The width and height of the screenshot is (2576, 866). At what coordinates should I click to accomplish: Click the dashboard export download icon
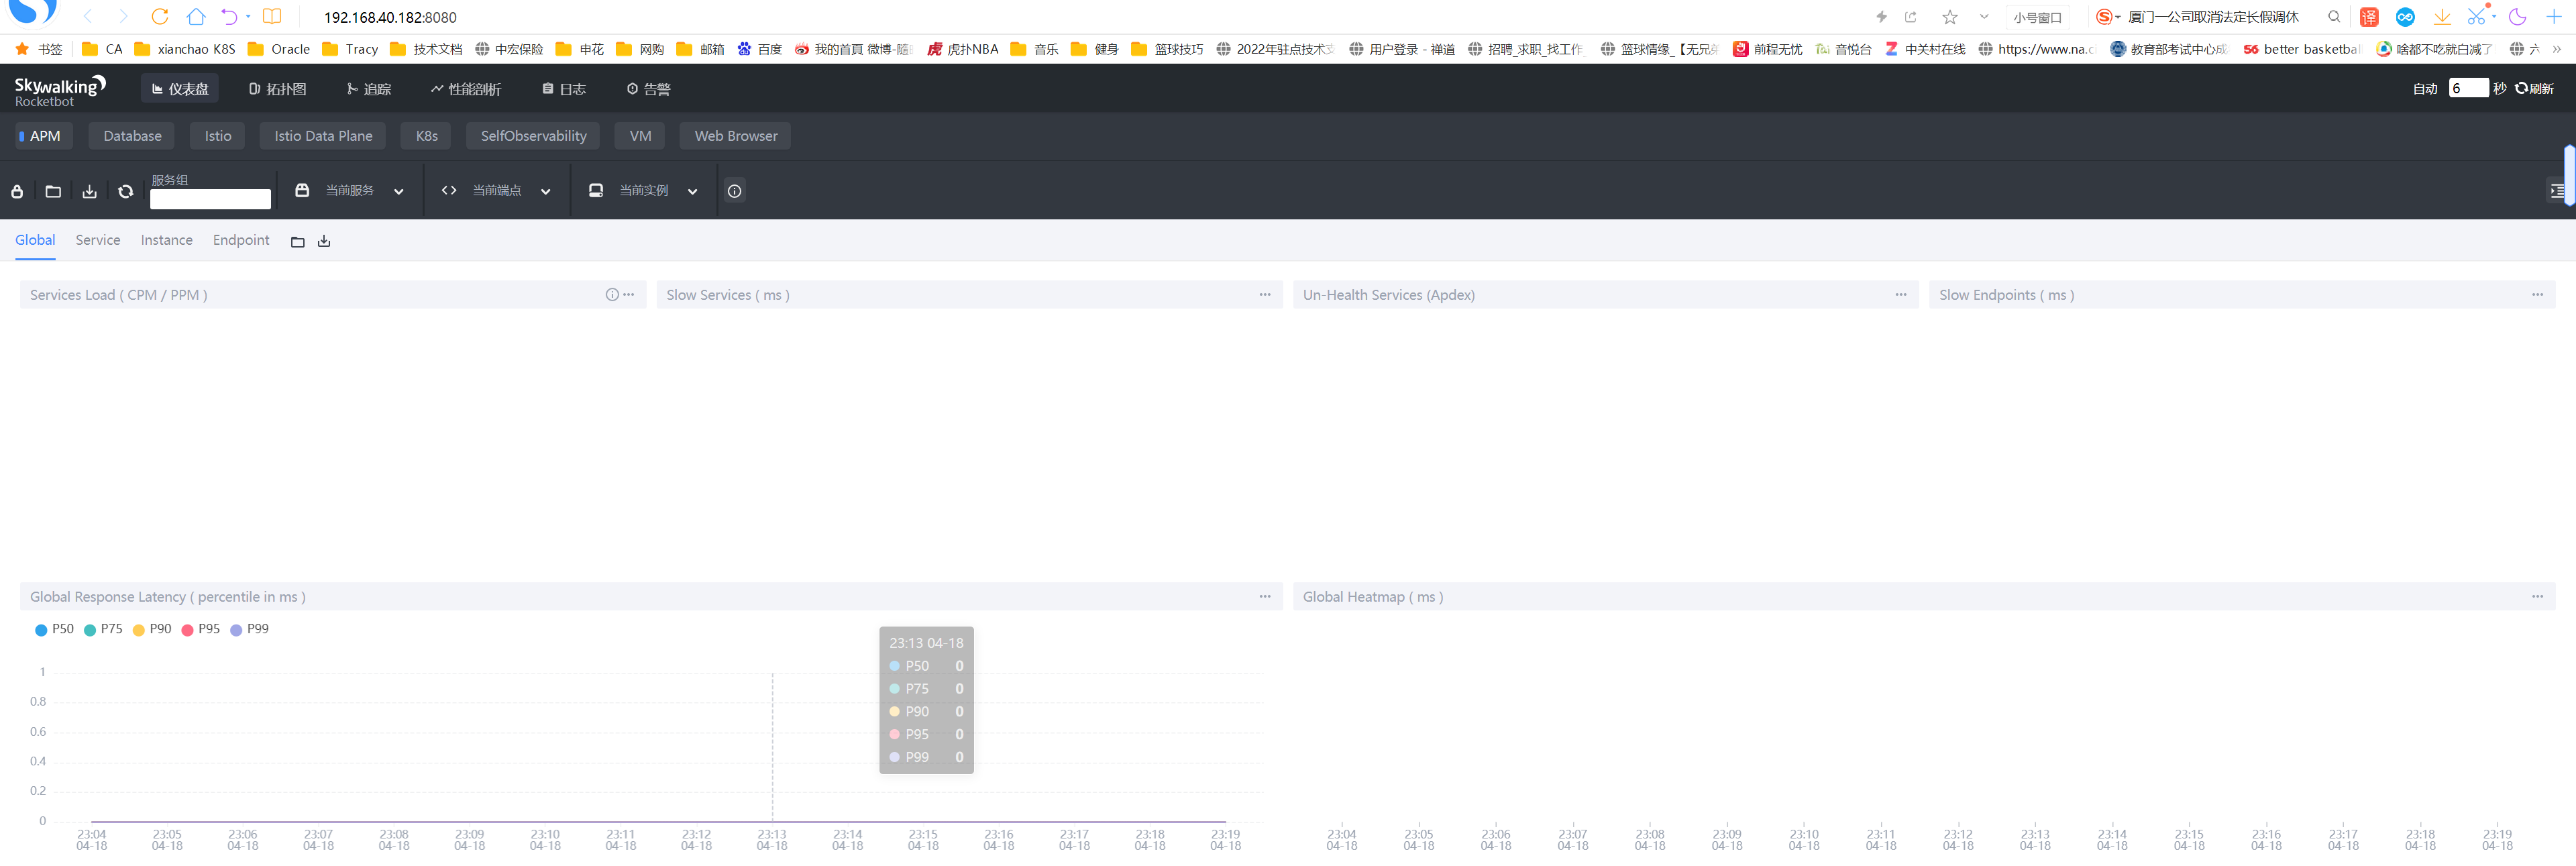pyautogui.click(x=89, y=191)
